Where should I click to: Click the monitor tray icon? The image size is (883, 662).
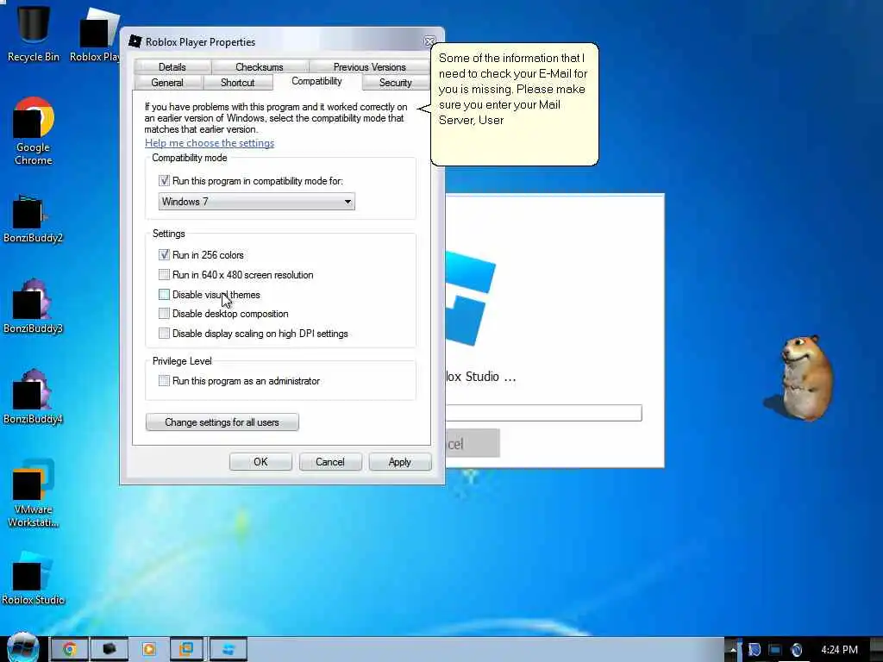(775, 650)
